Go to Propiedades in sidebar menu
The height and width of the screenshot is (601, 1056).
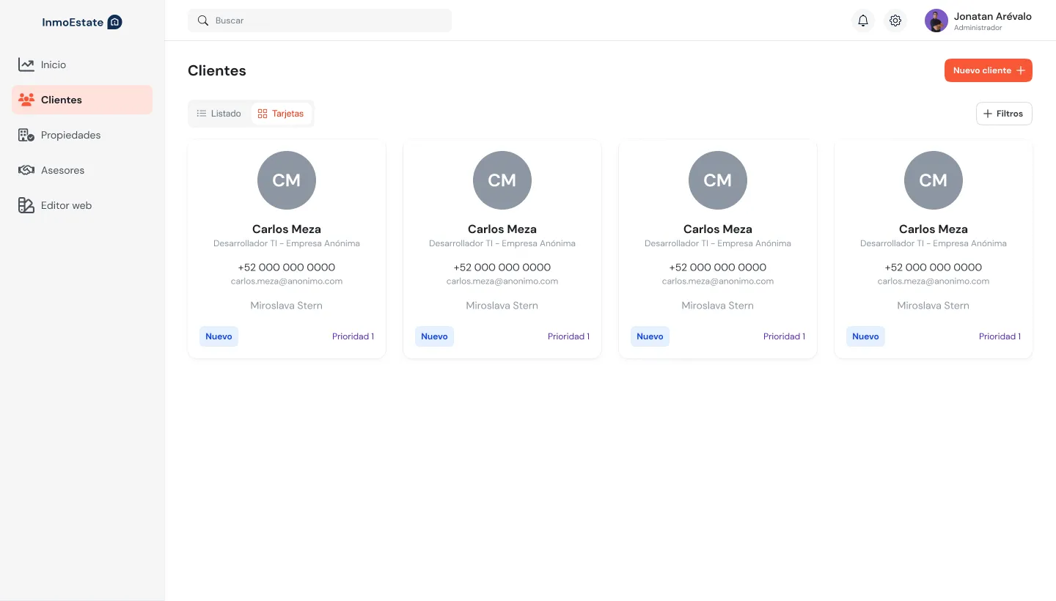(71, 135)
